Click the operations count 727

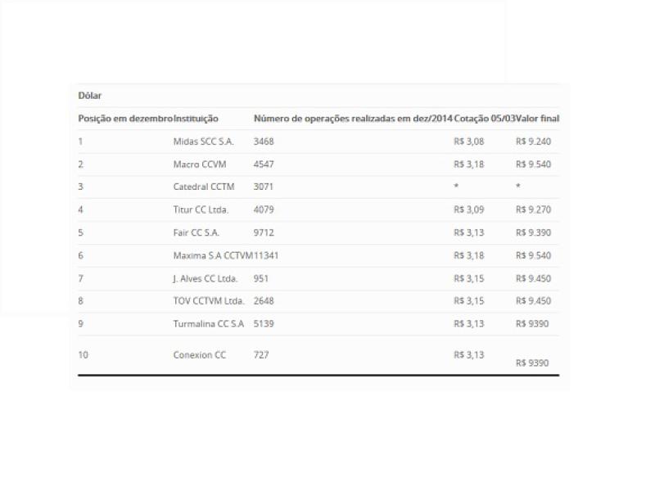261,355
